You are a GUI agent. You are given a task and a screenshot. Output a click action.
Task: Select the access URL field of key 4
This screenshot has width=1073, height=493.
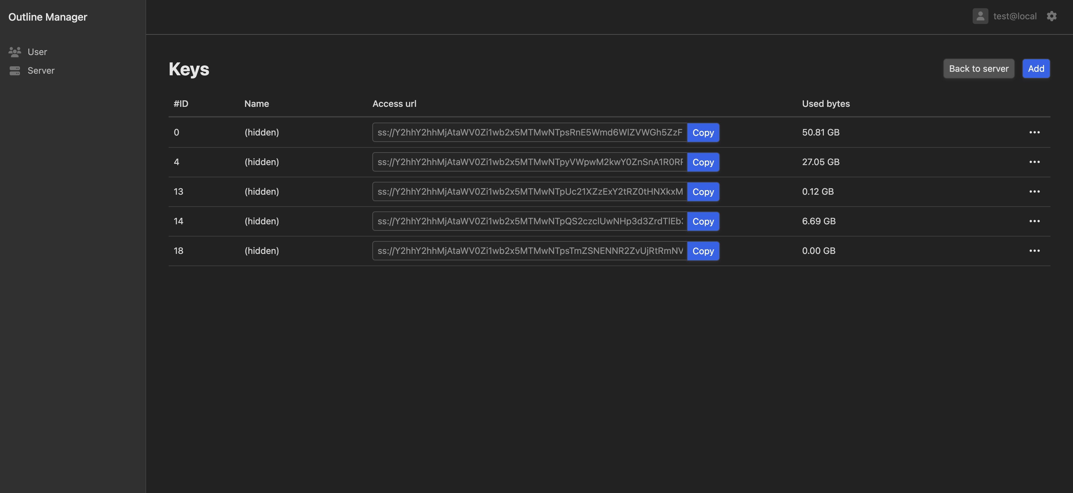pos(529,162)
